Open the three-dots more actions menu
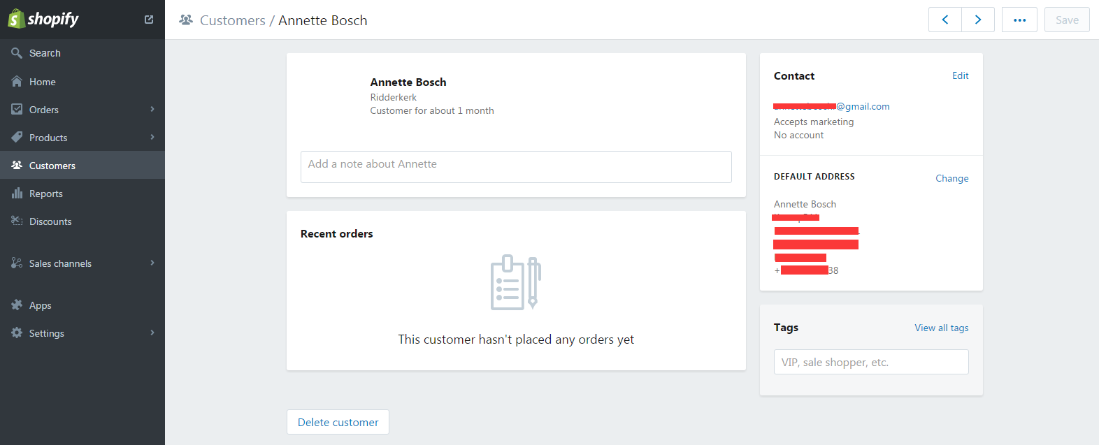The height and width of the screenshot is (445, 1099). pos(1019,20)
